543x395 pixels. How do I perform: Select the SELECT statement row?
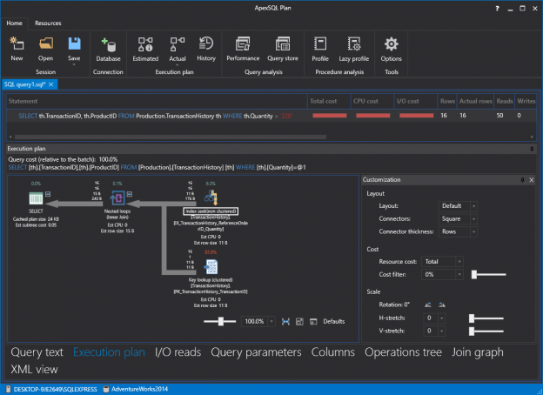271,116
